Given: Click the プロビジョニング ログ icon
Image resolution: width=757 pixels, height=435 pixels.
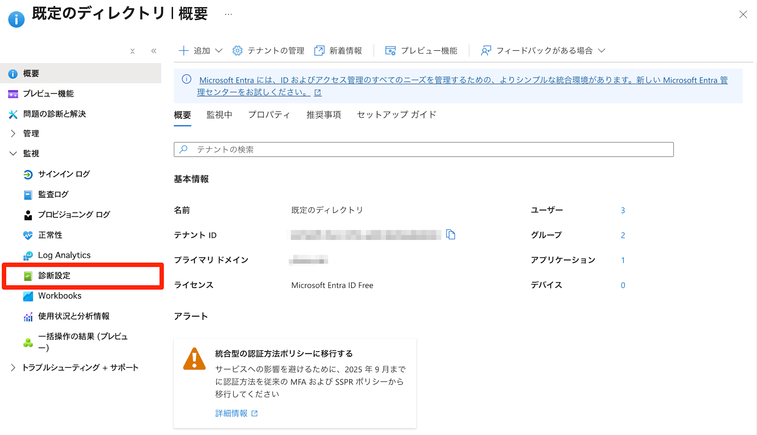Looking at the screenshot, I should click(x=28, y=215).
